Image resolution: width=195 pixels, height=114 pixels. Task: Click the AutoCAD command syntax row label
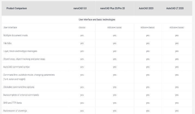coord(16,67)
